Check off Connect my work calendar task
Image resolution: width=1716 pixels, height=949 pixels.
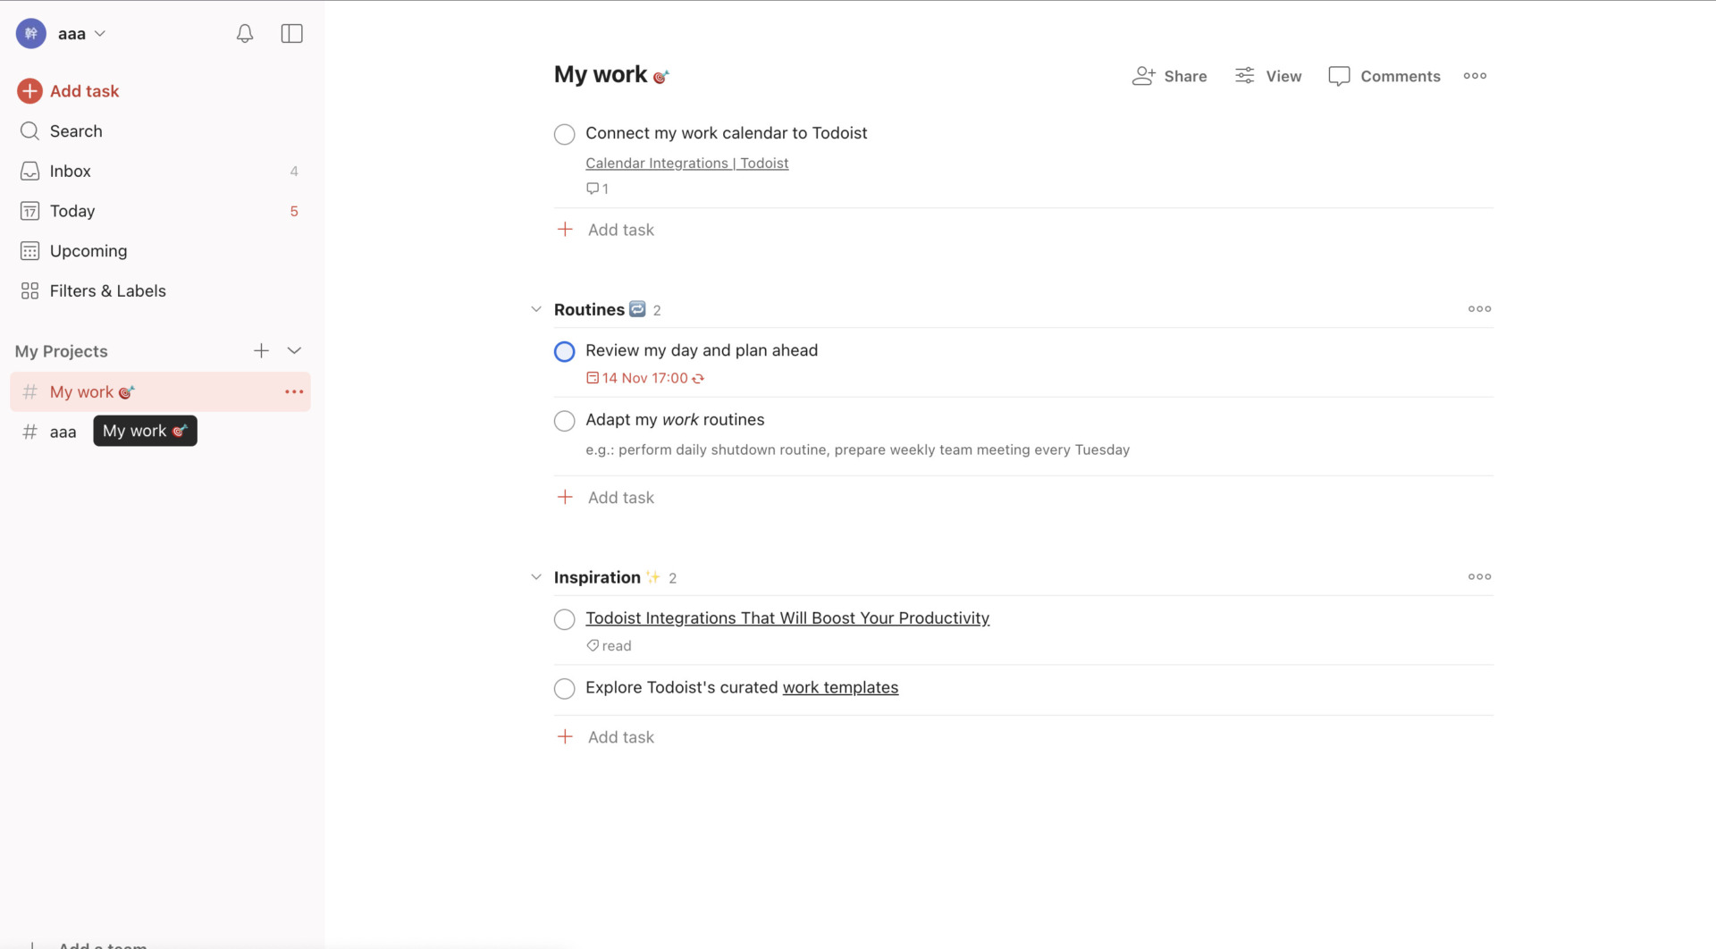564,134
